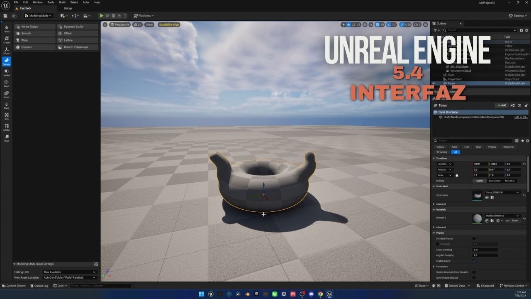The image size is (531, 299).
Task: Open the WorldGridMaterial dropdown
Action: (x=502, y=216)
